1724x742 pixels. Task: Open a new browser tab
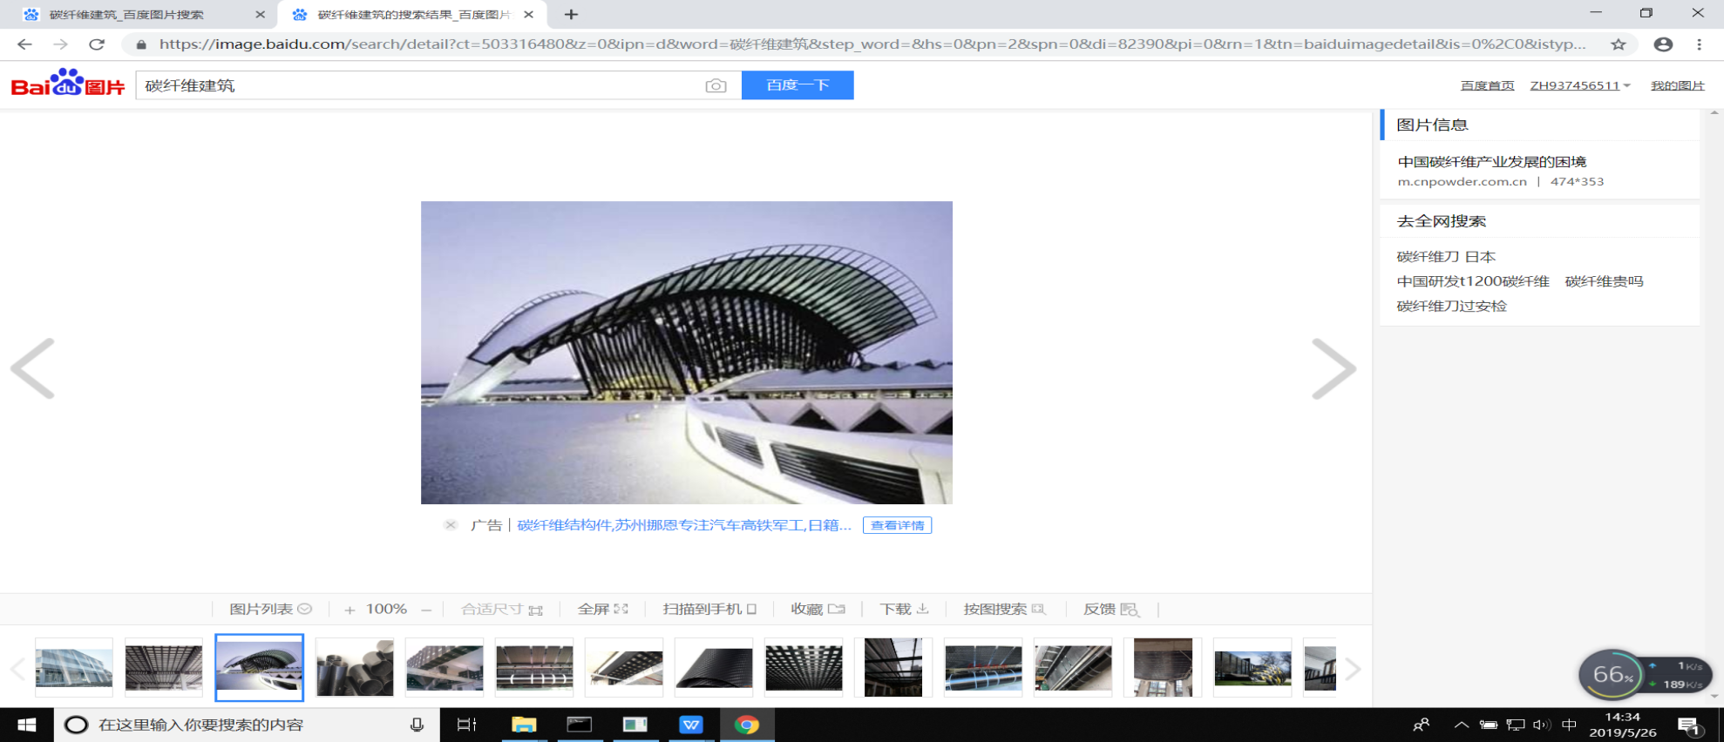click(x=571, y=15)
